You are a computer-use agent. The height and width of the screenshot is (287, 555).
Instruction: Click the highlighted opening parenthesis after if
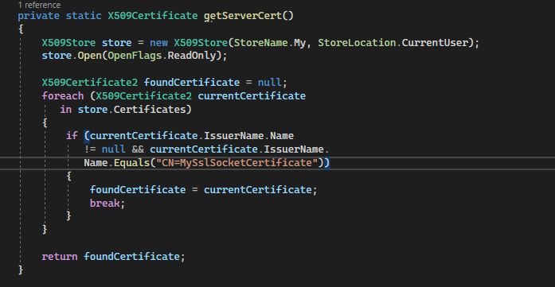pos(87,136)
